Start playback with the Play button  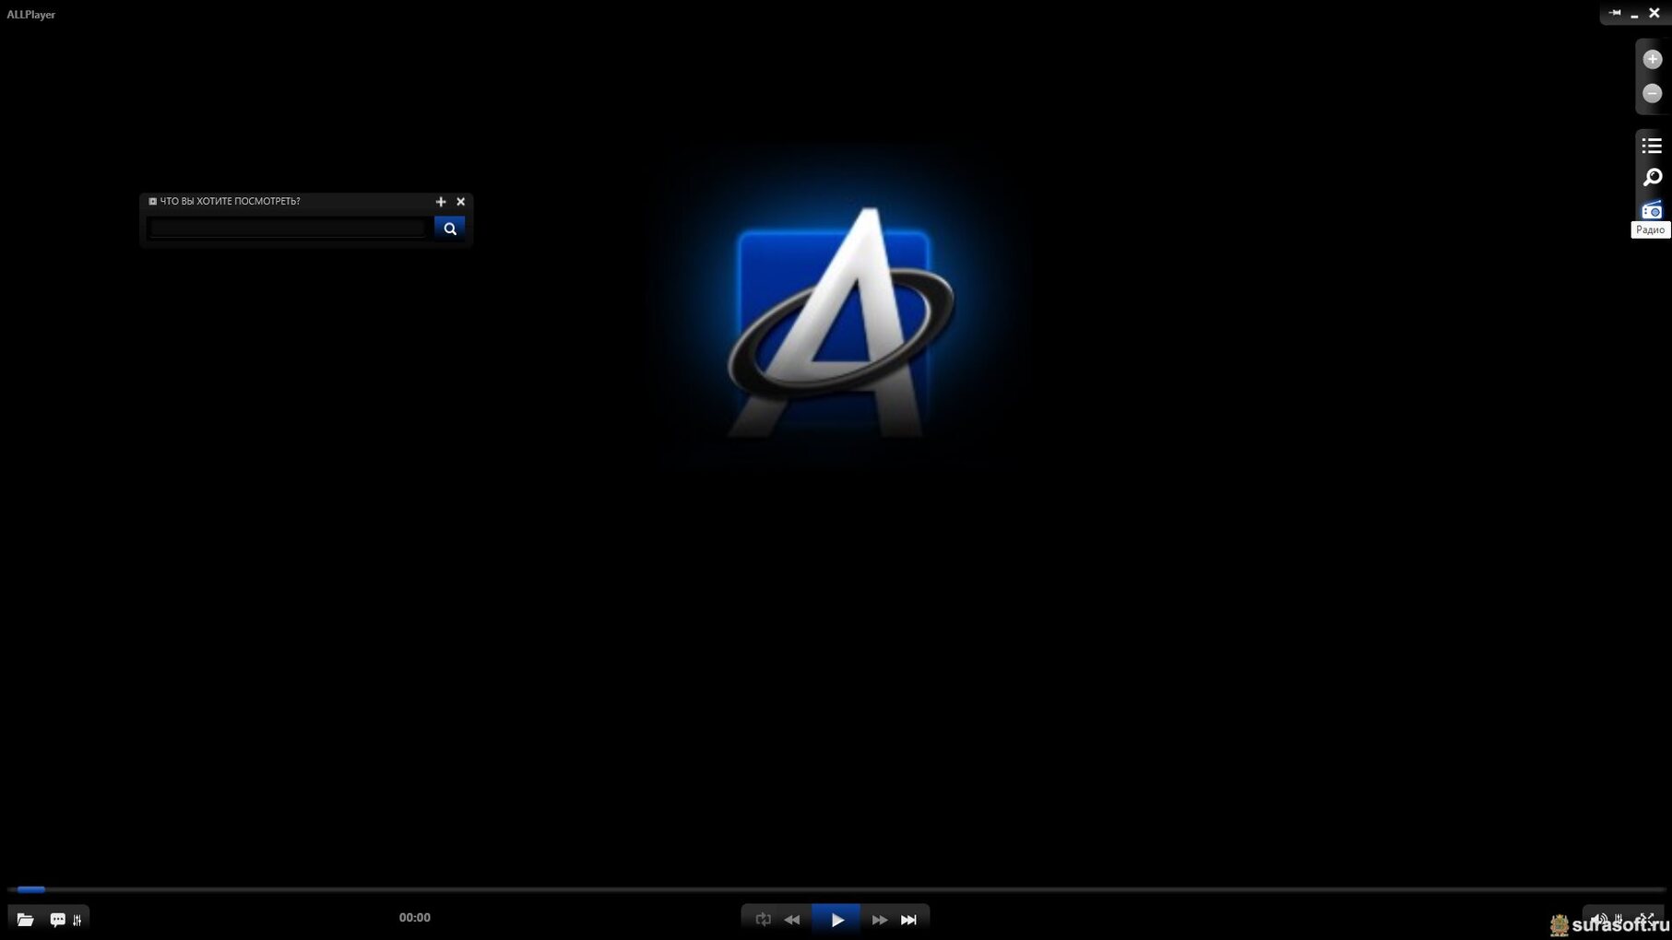tap(836, 919)
